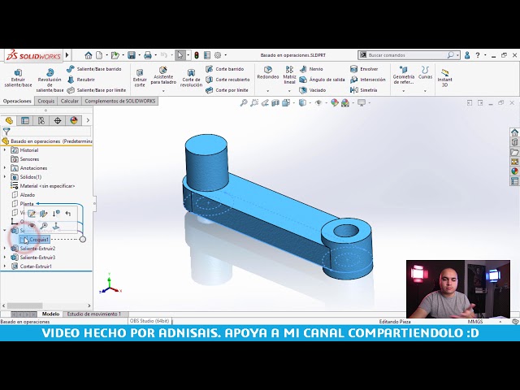520x390 pixels.
Task: Expand Saliente-Extruir3 feature
Action: pyautogui.click(x=5, y=258)
